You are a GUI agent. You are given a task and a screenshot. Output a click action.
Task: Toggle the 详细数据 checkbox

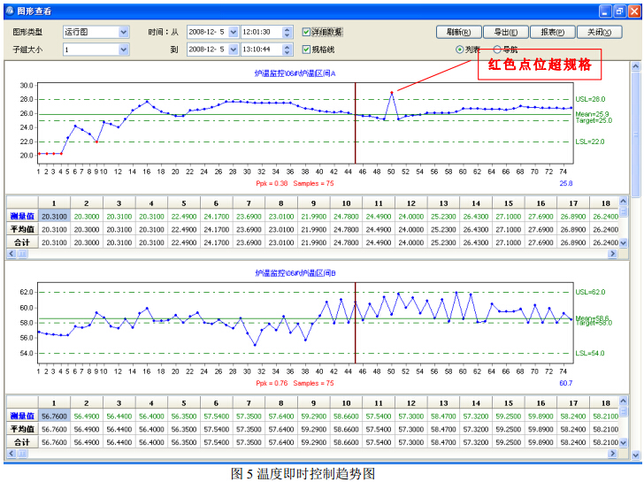coord(307,32)
